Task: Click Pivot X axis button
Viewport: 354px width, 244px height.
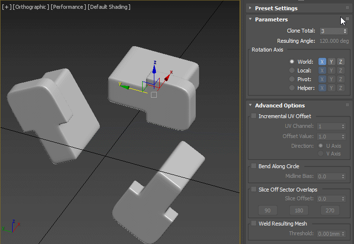Action: pyautogui.click(x=322, y=79)
